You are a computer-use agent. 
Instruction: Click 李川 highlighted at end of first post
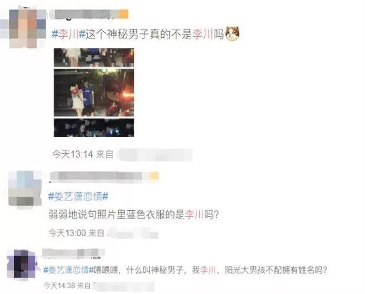202,34
